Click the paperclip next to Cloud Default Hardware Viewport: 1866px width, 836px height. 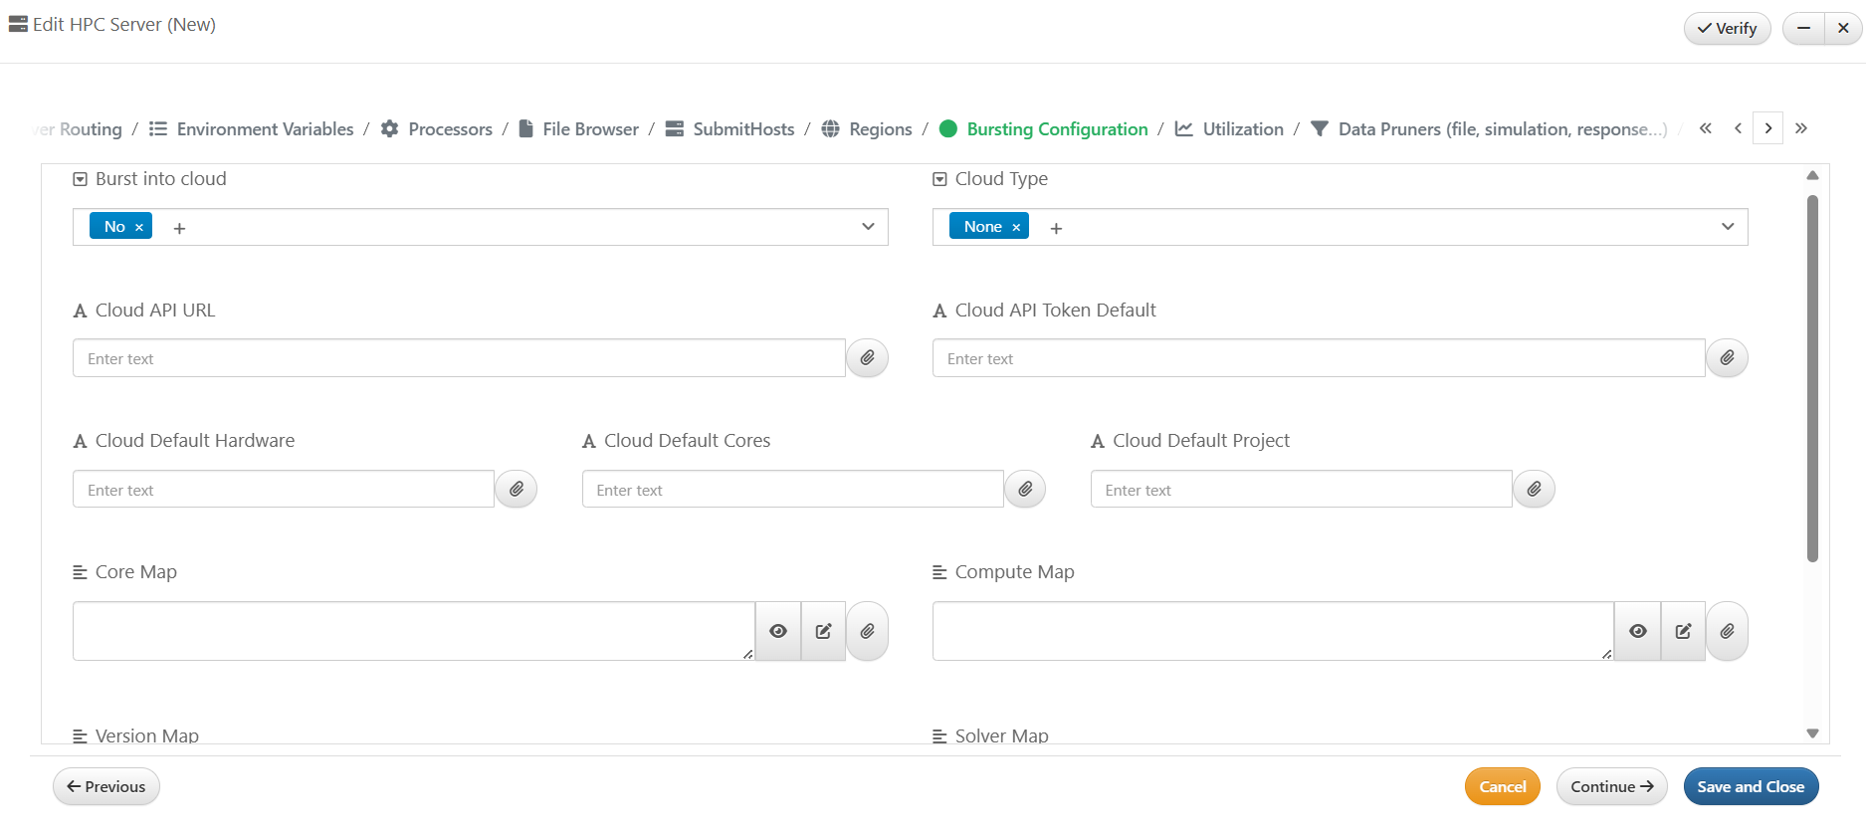[x=516, y=490]
